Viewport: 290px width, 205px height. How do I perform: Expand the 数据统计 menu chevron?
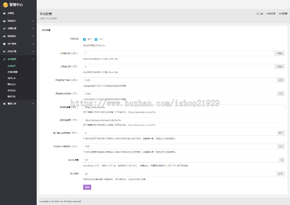(33, 21)
